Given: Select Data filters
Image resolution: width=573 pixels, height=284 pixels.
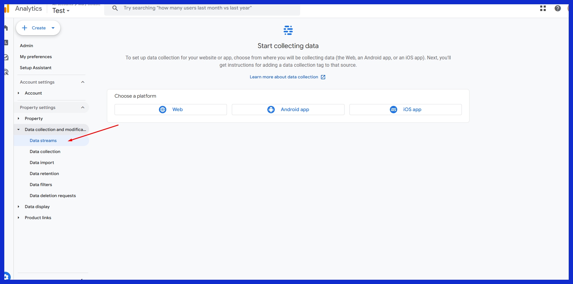Looking at the screenshot, I should [41, 185].
